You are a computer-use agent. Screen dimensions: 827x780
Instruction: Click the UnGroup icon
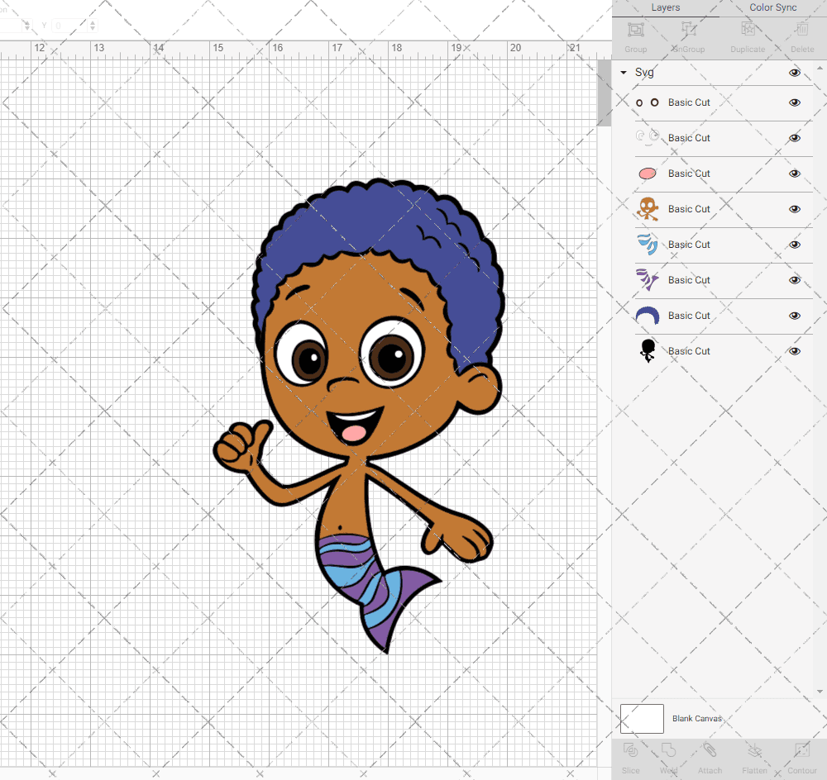[x=688, y=30]
